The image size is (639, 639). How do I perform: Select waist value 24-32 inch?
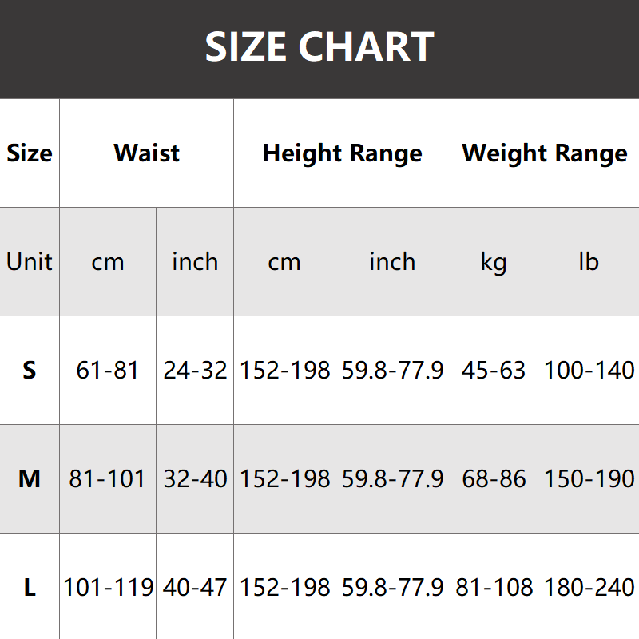[195, 371]
